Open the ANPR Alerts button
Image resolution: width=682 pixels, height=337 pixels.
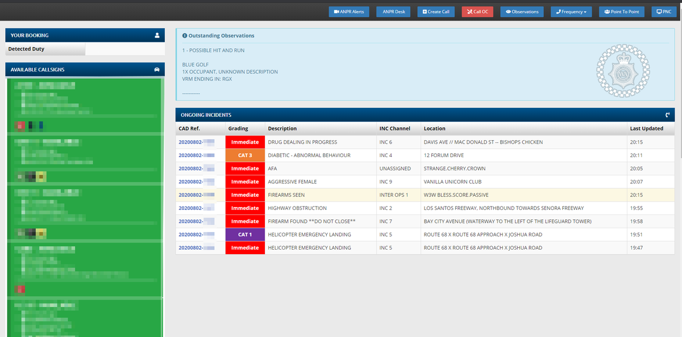[x=349, y=11]
